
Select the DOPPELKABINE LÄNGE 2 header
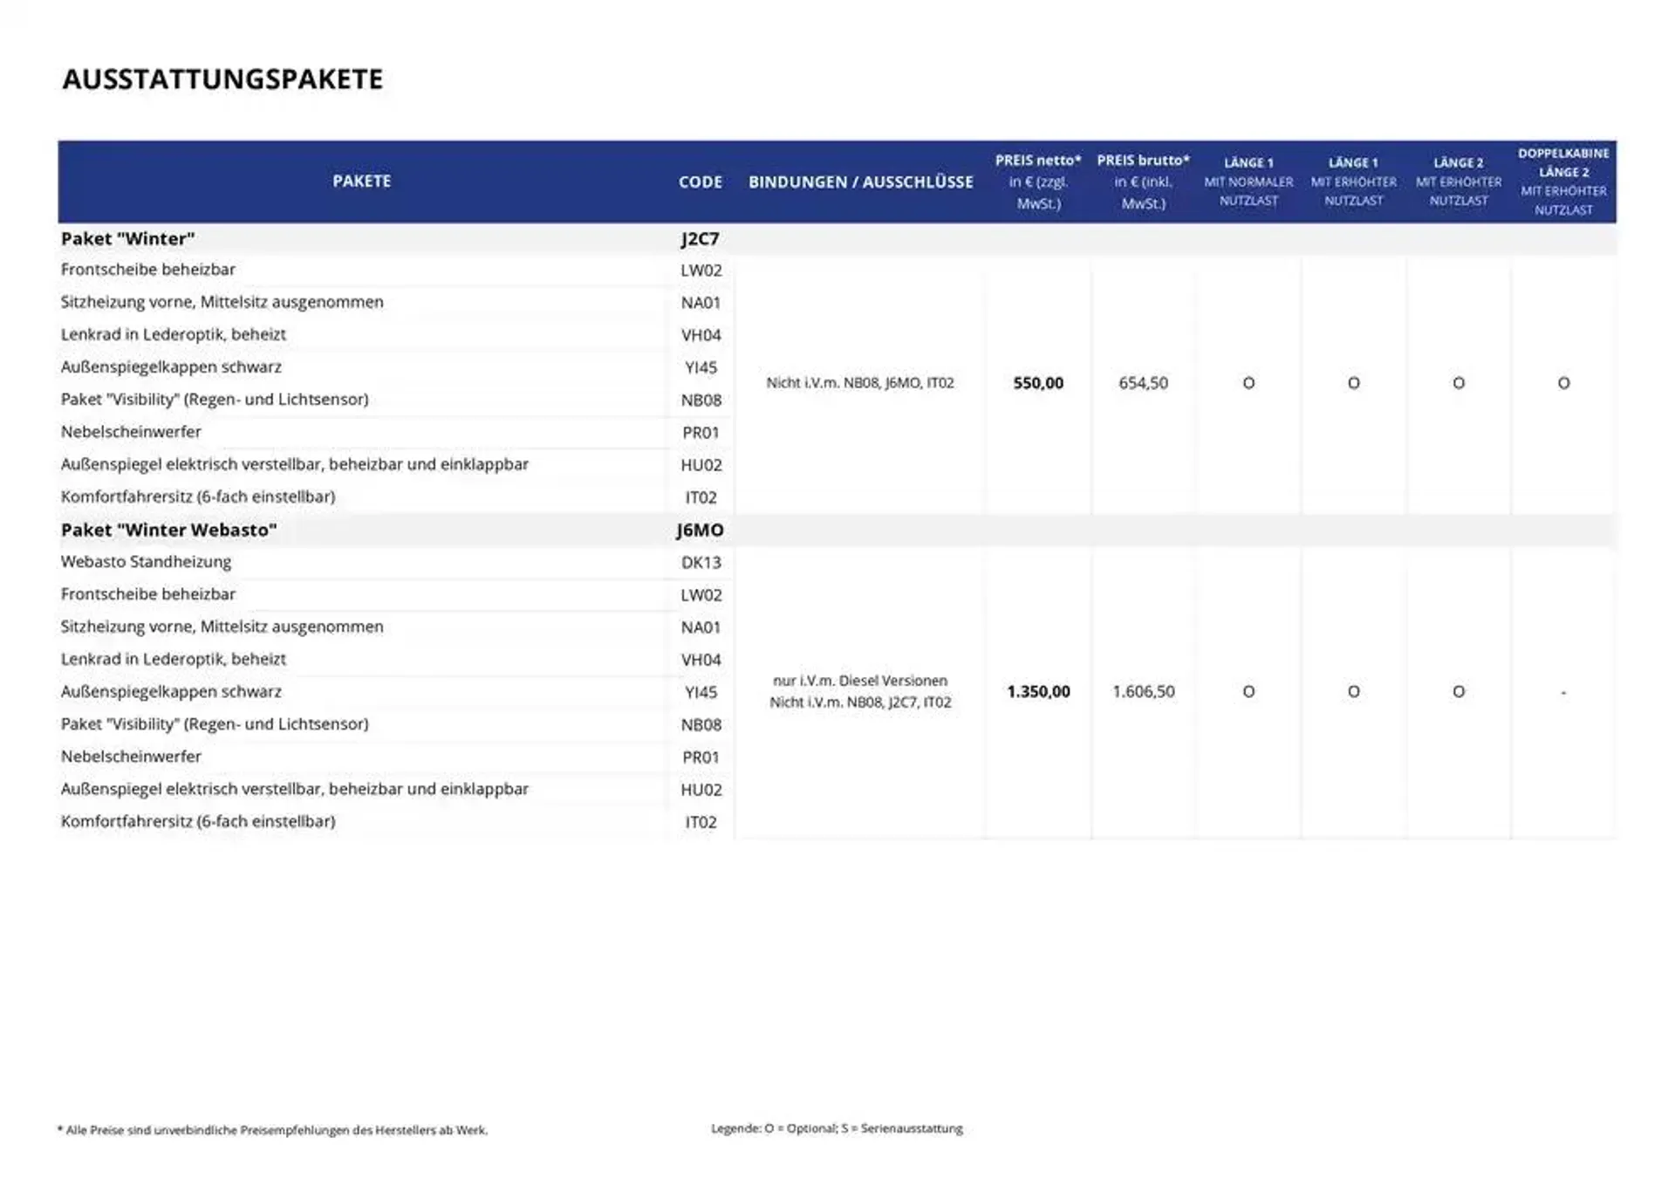(1563, 182)
